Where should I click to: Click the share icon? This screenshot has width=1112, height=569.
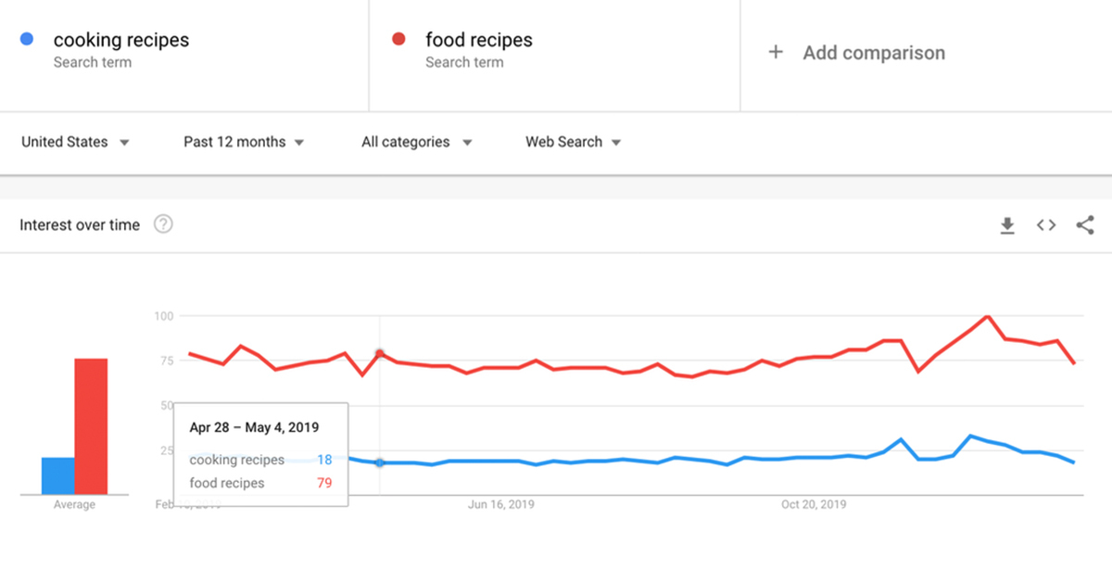[1083, 224]
